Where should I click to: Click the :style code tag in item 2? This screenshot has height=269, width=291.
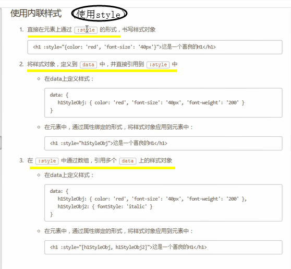(x=158, y=65)
